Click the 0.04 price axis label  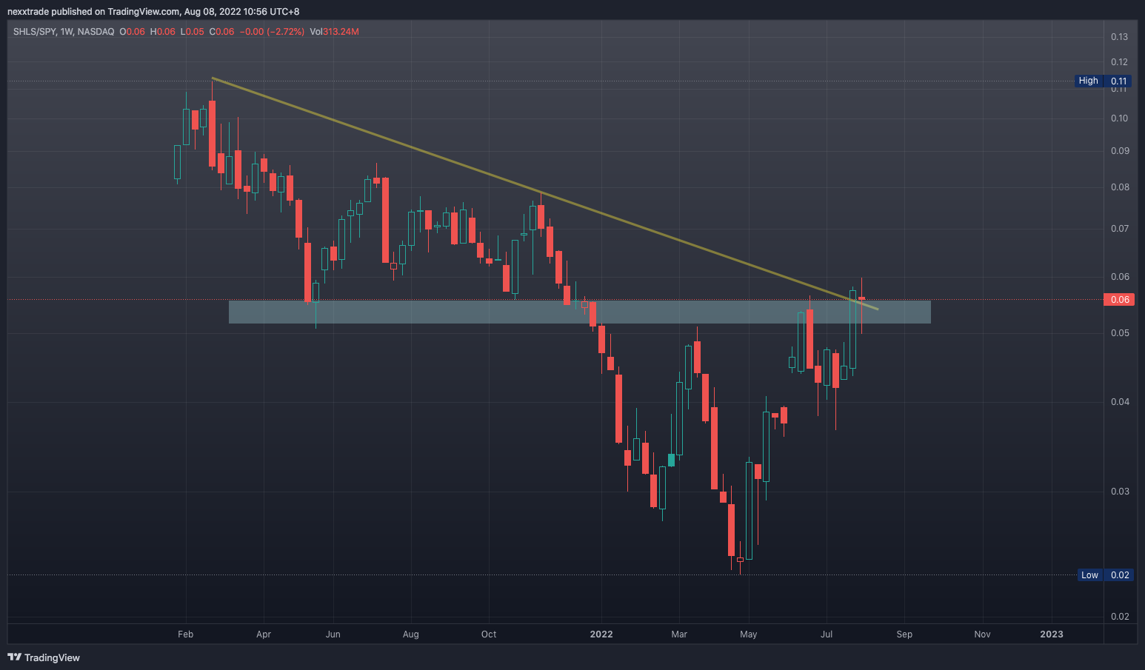click(x=1119, y=402)
